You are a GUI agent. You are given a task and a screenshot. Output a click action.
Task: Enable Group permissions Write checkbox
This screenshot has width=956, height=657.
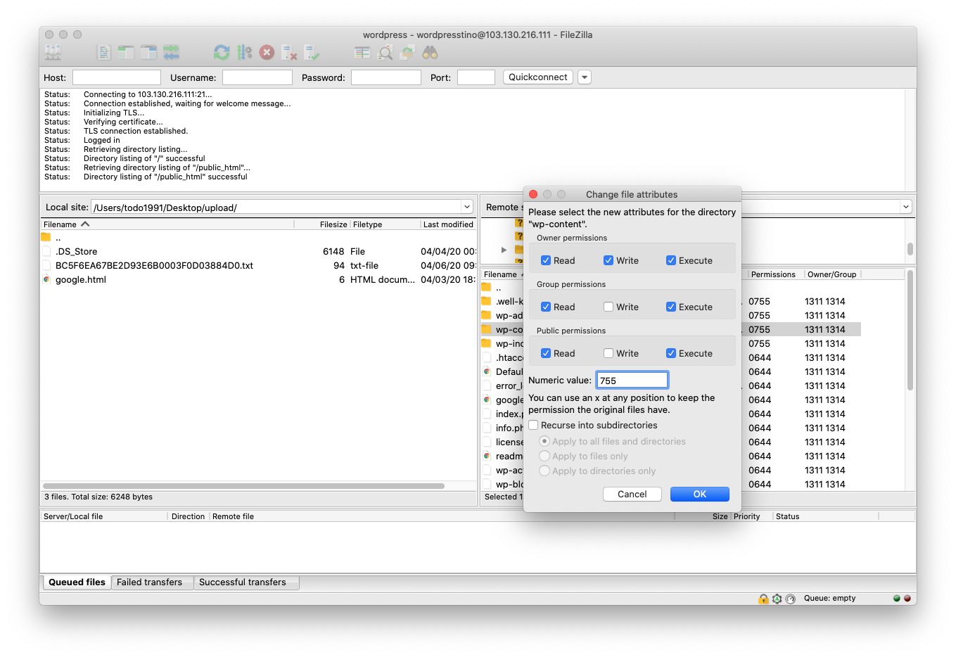click(608, 307)
